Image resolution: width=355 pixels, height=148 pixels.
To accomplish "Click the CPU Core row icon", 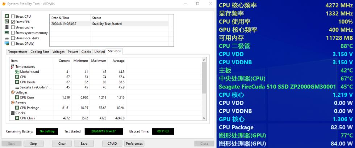I will [x=17, y=97].
